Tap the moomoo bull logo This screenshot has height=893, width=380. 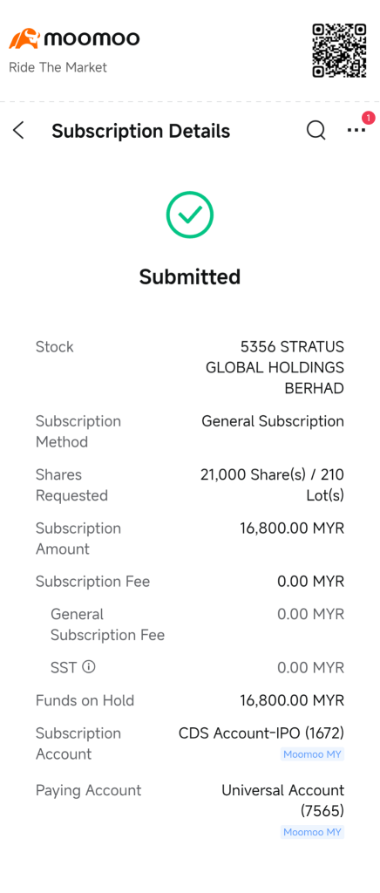coord(24,38)
